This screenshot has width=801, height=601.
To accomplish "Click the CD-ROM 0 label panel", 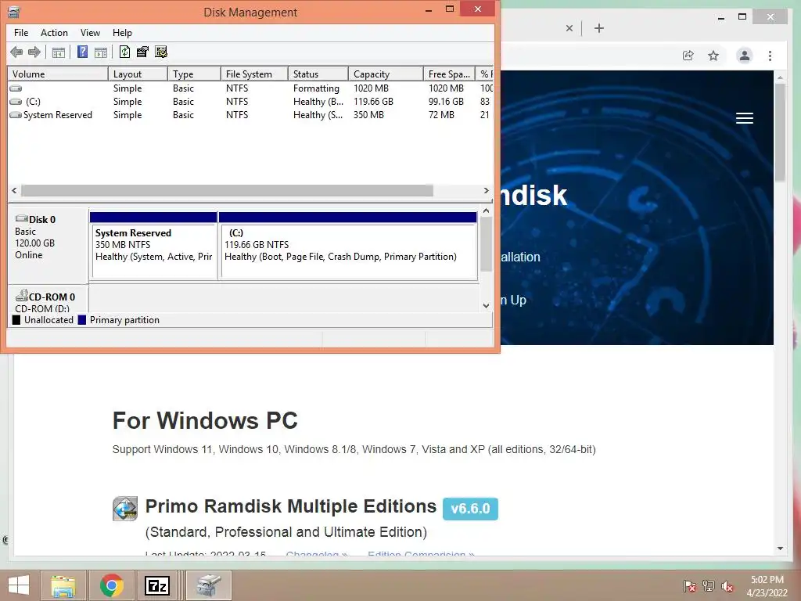I will pyautogui.click(x=48, y=300).
